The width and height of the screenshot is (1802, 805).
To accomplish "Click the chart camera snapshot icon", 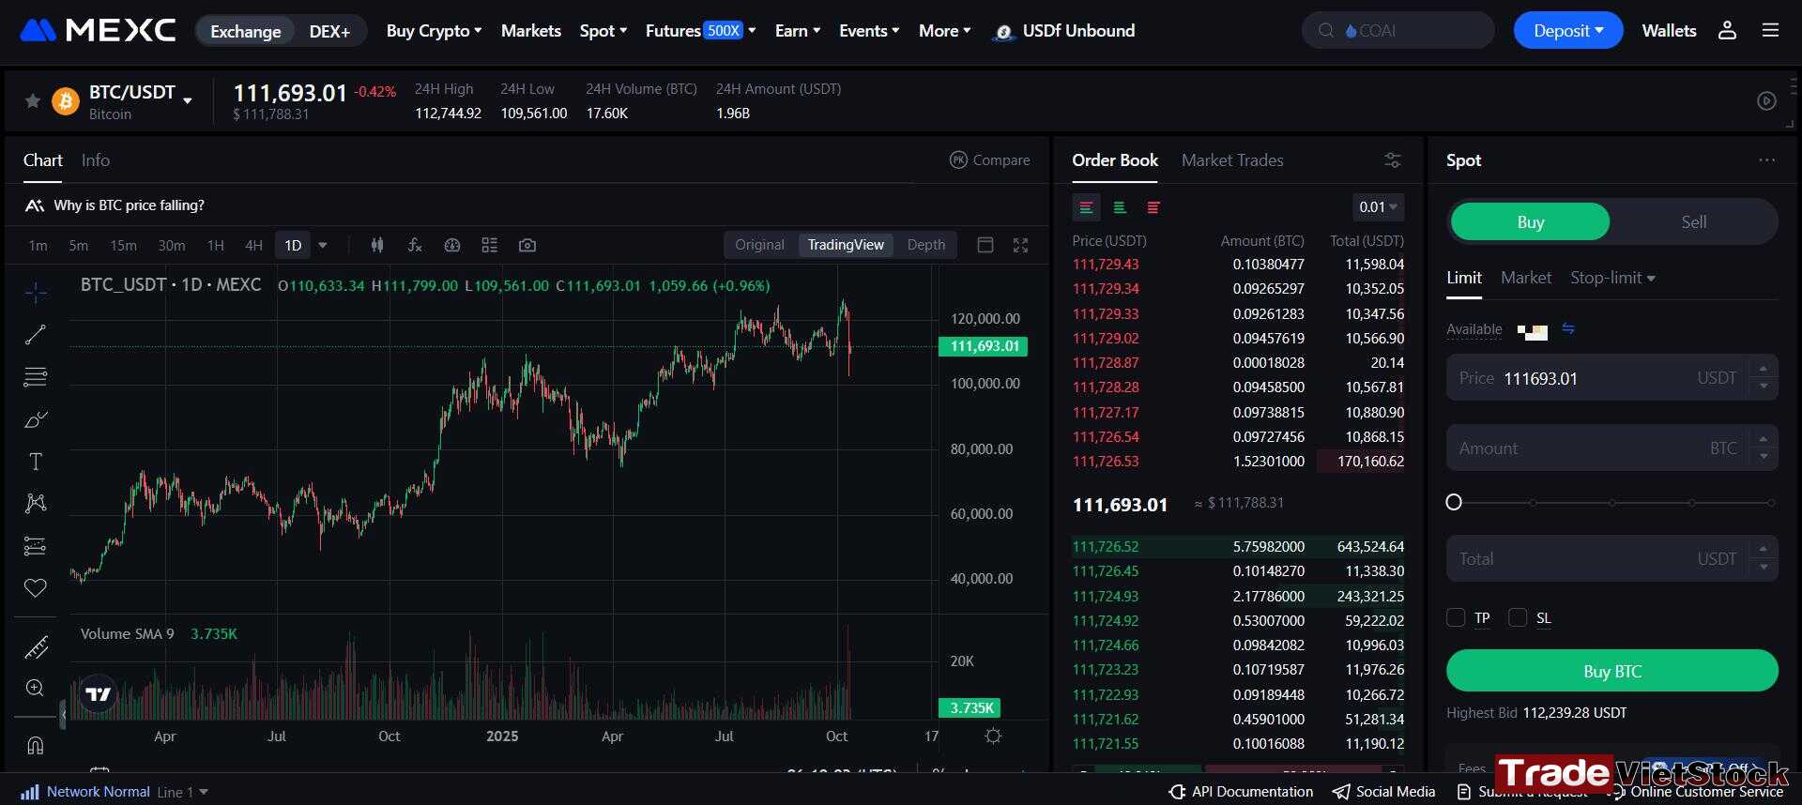I will click(527, 245).
